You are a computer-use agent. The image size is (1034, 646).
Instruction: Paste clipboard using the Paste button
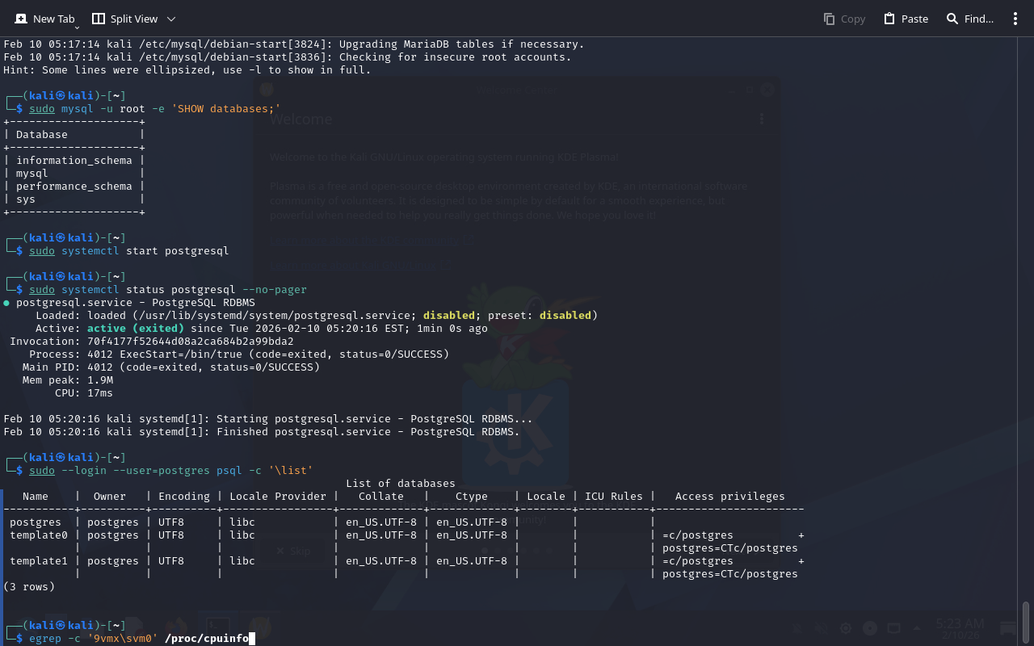(906, 19)
